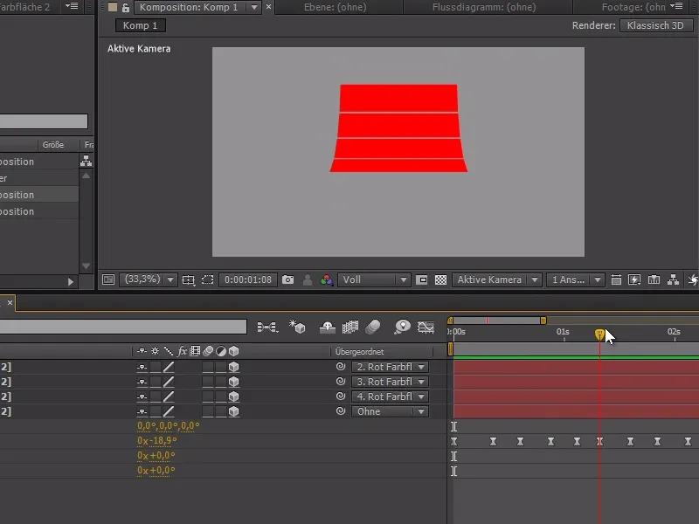
Task: Toggle mask and shape path visibility
Action: pos(208,279)
